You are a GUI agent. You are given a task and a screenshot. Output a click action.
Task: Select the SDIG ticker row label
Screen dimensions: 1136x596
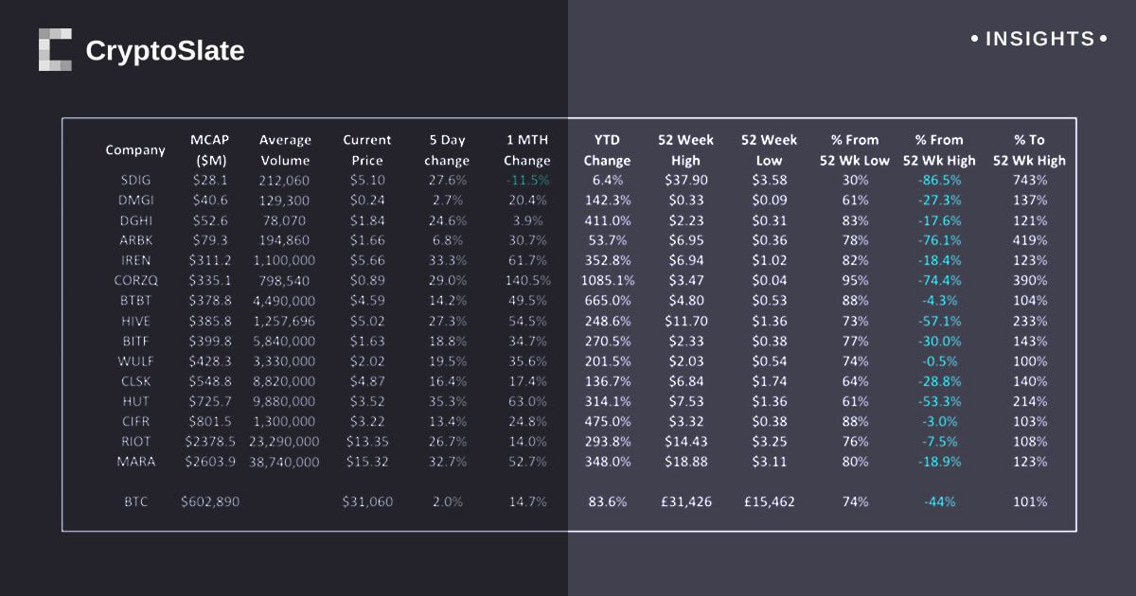tap(135, 180)
